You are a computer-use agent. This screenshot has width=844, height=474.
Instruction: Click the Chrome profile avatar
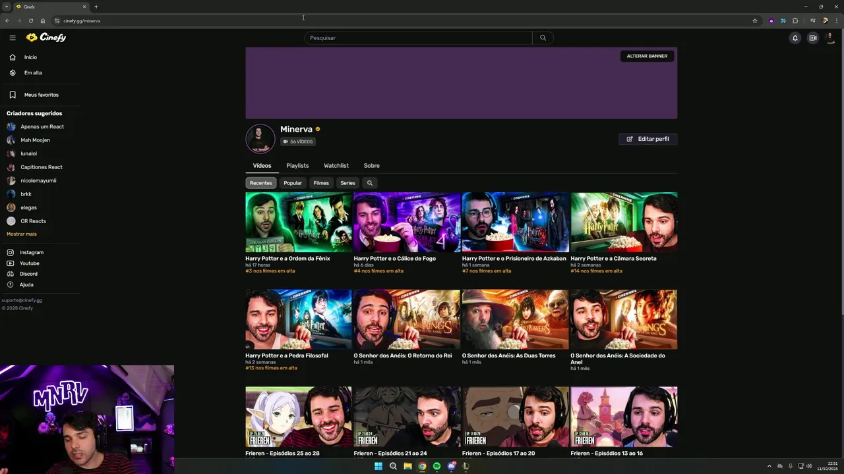click(x=825, y=20)
